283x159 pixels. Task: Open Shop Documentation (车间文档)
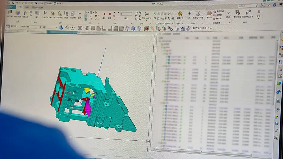[72, 14]
